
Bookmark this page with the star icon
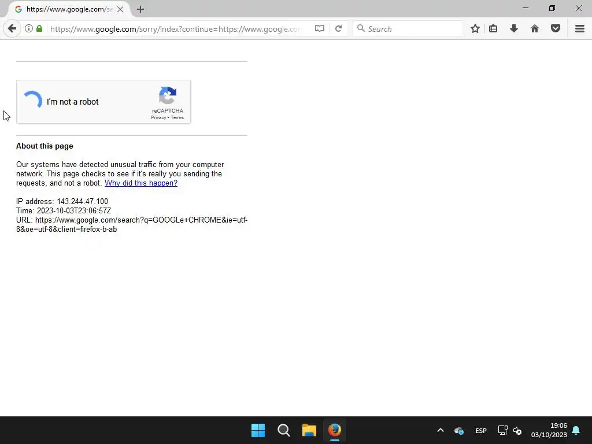coord(475,29)
